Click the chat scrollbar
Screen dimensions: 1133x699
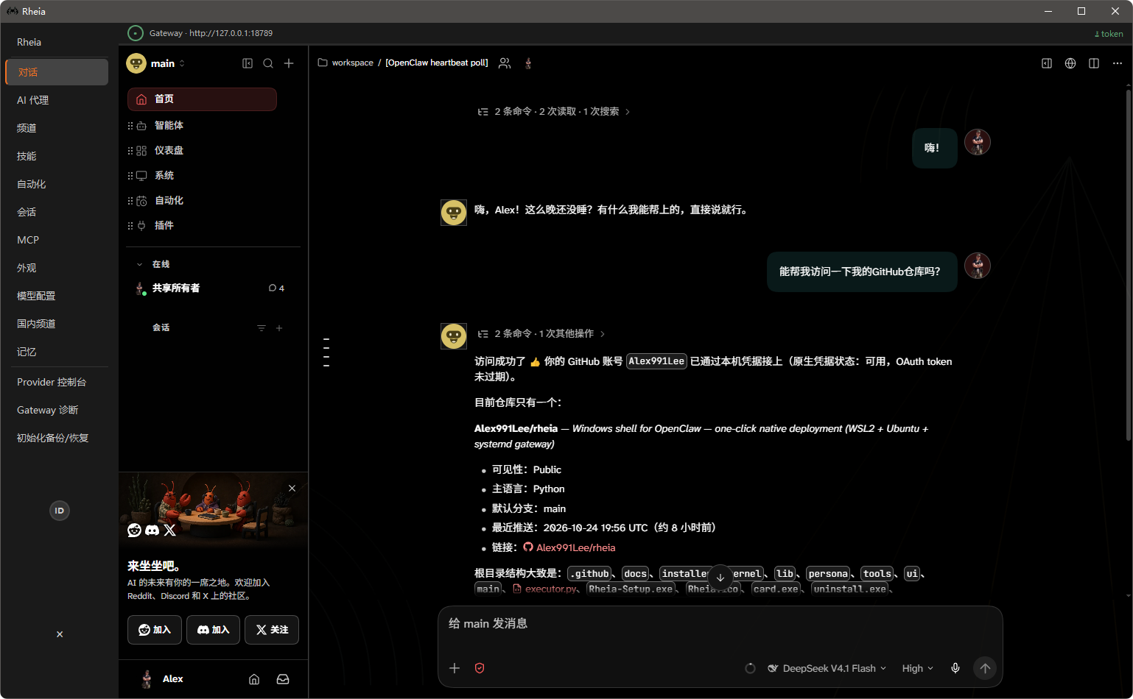coord(1128,265)
